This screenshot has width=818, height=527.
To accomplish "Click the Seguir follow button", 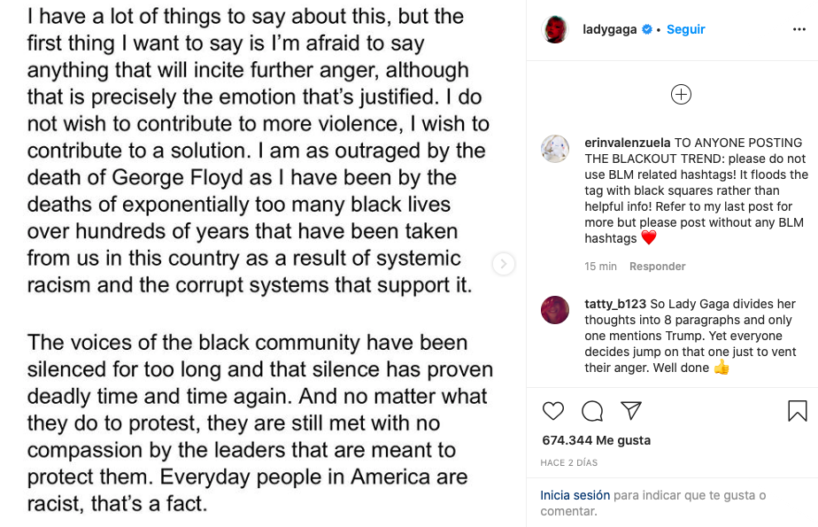I will (x=686, y=29).
